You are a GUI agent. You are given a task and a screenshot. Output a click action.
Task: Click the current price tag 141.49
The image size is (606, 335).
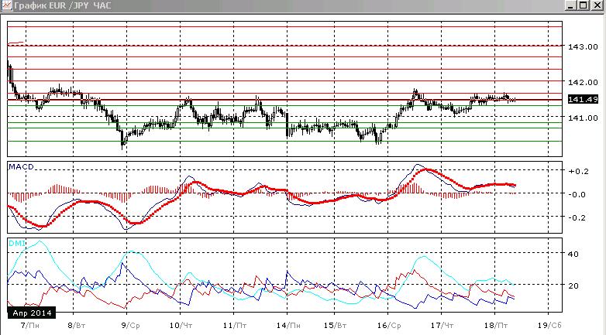click(x=583, y=100)
